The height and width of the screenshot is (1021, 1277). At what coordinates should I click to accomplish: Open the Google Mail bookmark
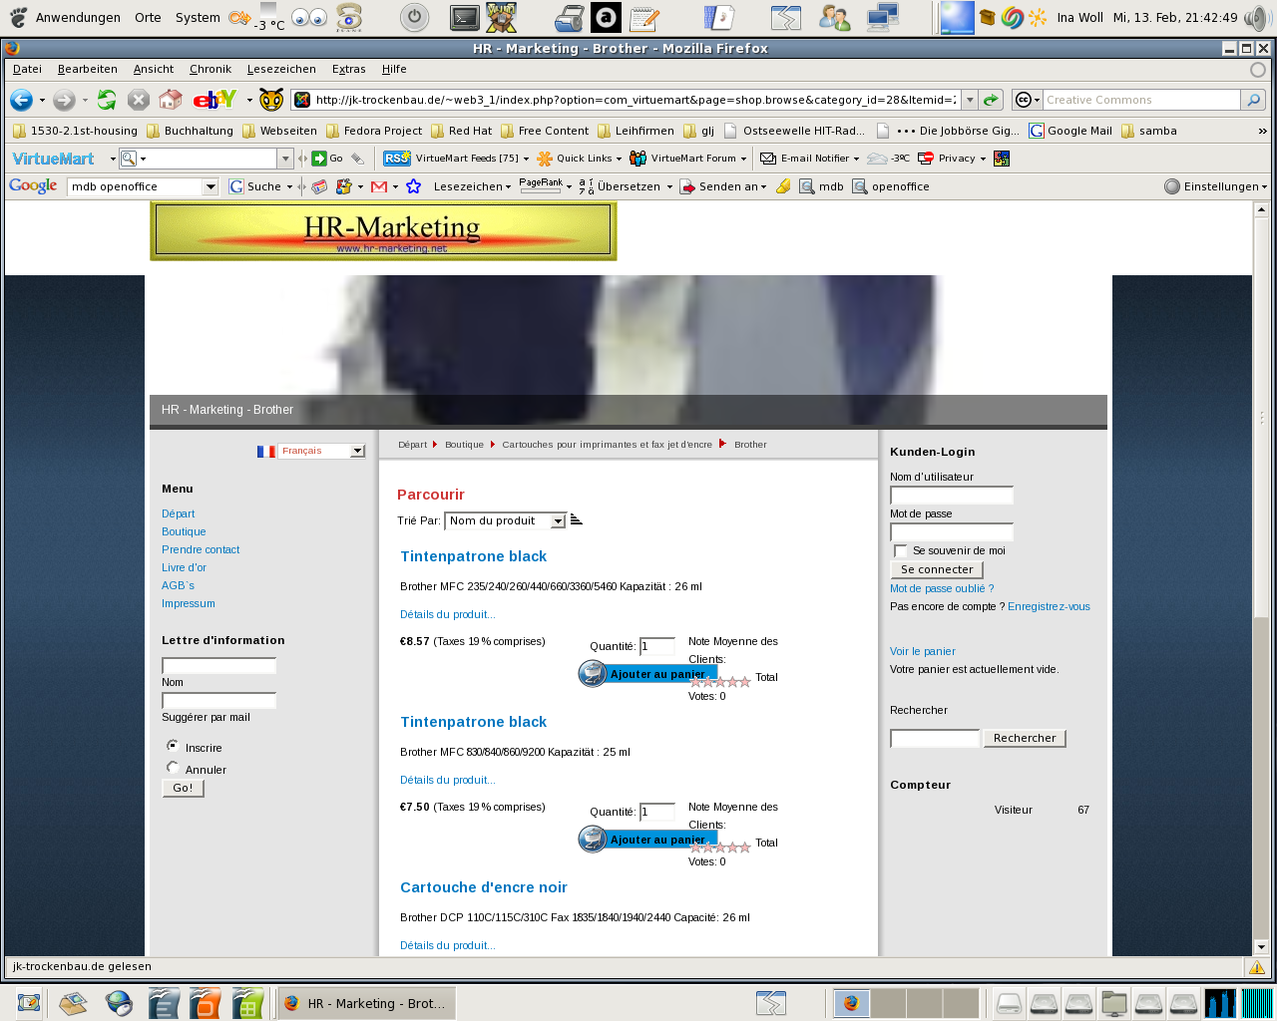[1070, 131]
